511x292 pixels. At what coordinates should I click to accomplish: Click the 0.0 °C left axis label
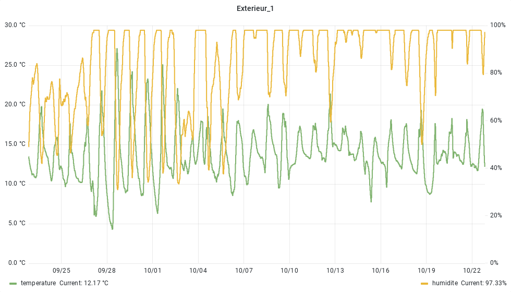16,263
